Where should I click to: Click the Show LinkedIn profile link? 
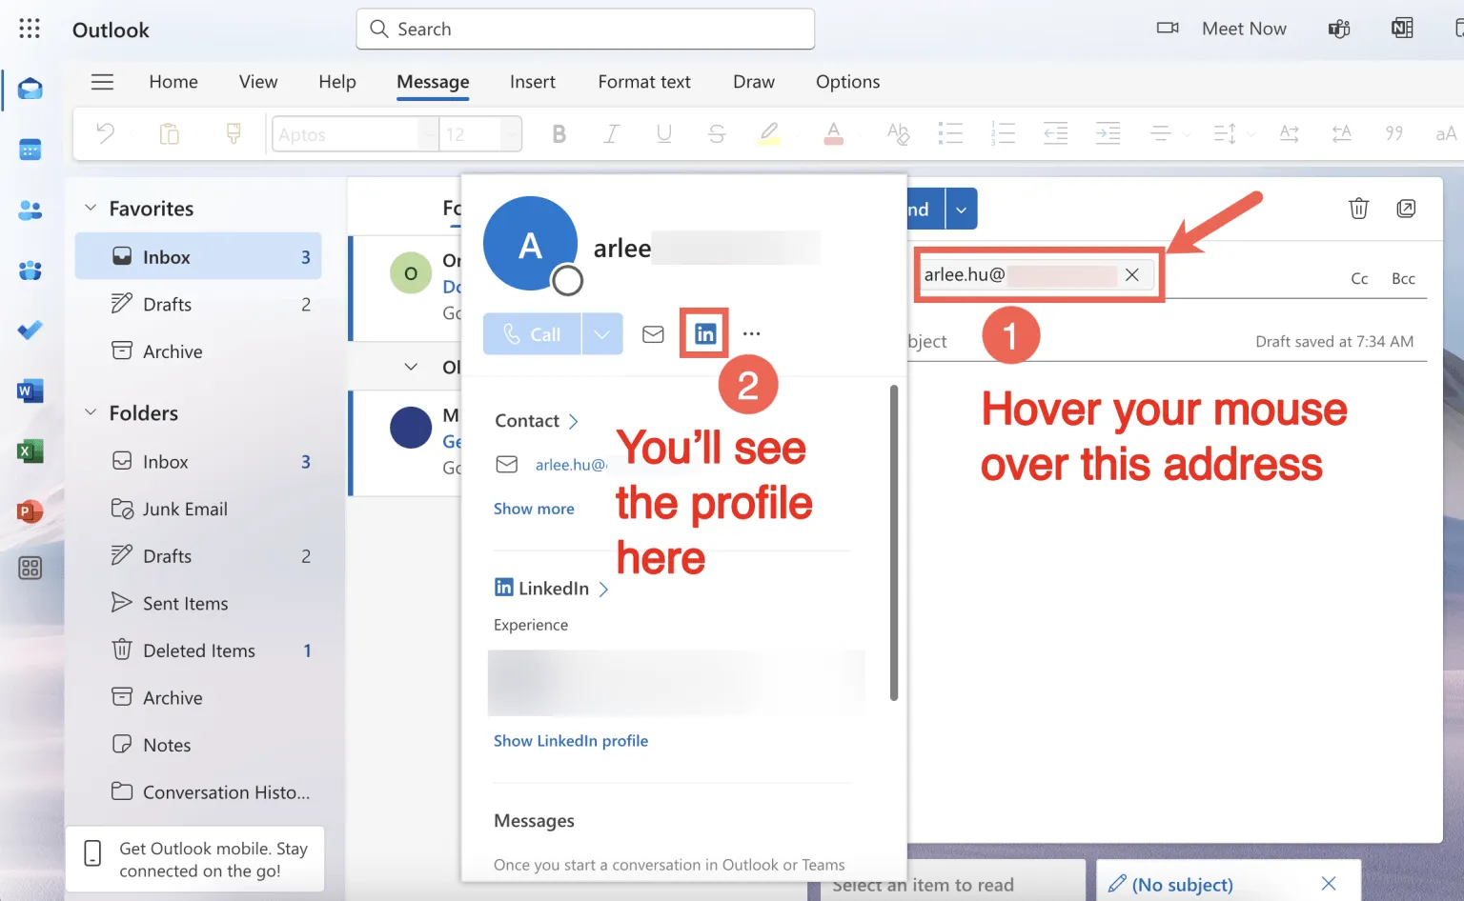571,740
